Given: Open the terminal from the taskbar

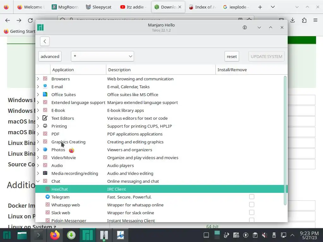Looking at the screenshot, I should pyautogui.click(x=38, y=235).
